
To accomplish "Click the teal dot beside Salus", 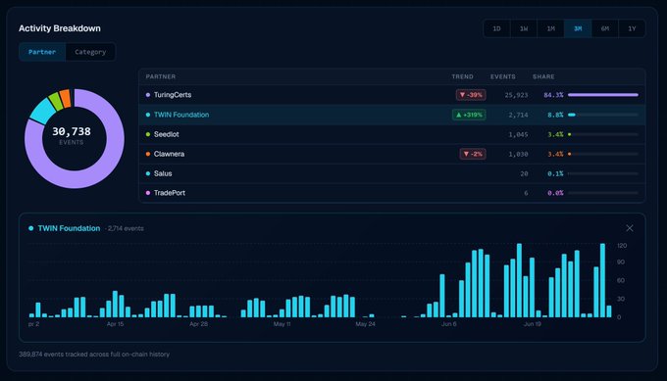I will tap(147, 173).
